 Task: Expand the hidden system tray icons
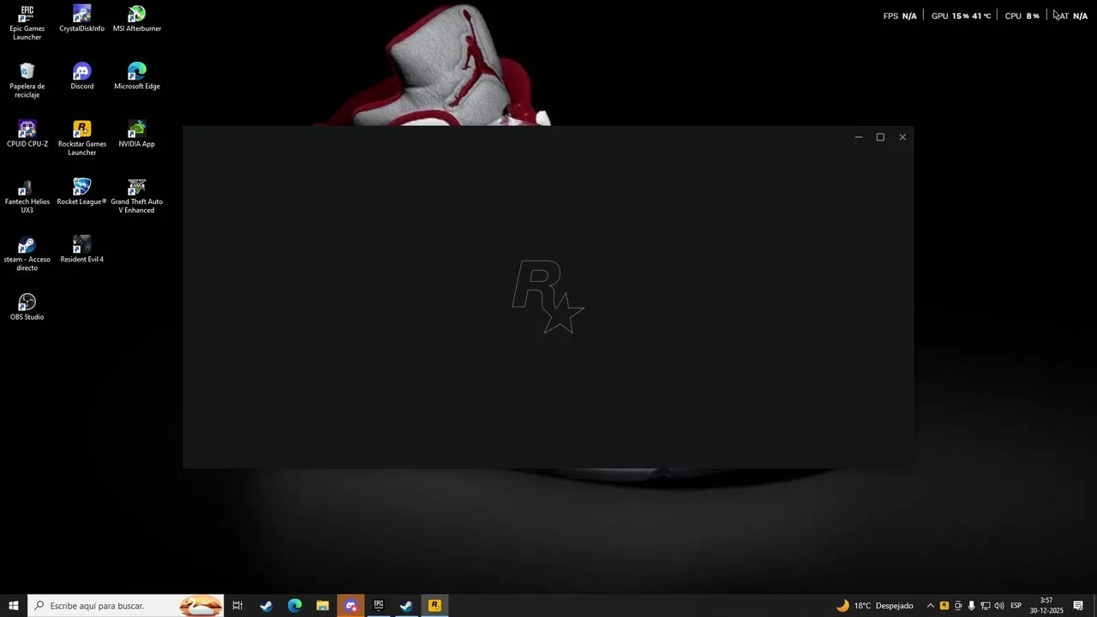(931, 606)
